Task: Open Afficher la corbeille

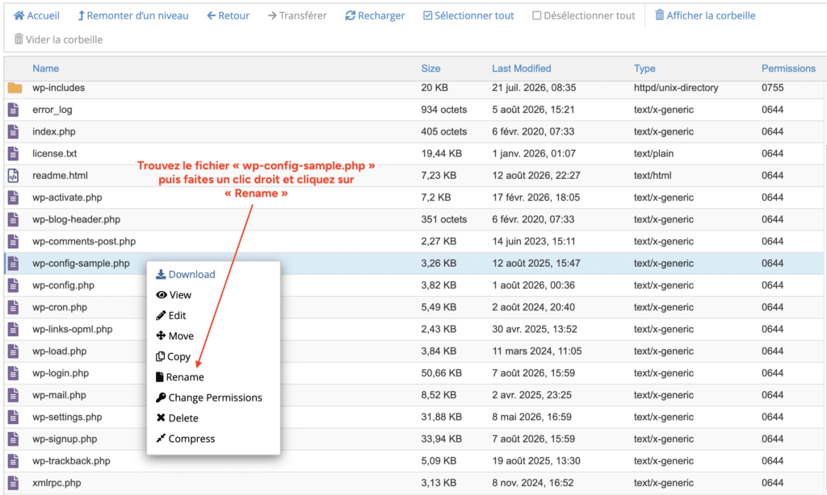Action: pos(705,16)
